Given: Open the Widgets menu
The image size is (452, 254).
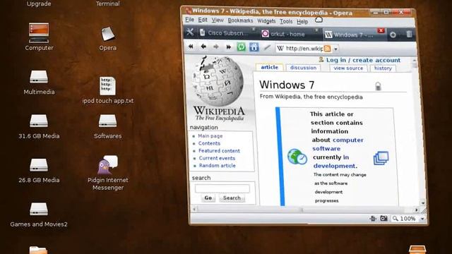Looking at the screenshot, I should pos(266,21).
